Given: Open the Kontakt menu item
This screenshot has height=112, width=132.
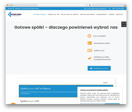Looking at the screenshot, I should (x=120, y=15).
